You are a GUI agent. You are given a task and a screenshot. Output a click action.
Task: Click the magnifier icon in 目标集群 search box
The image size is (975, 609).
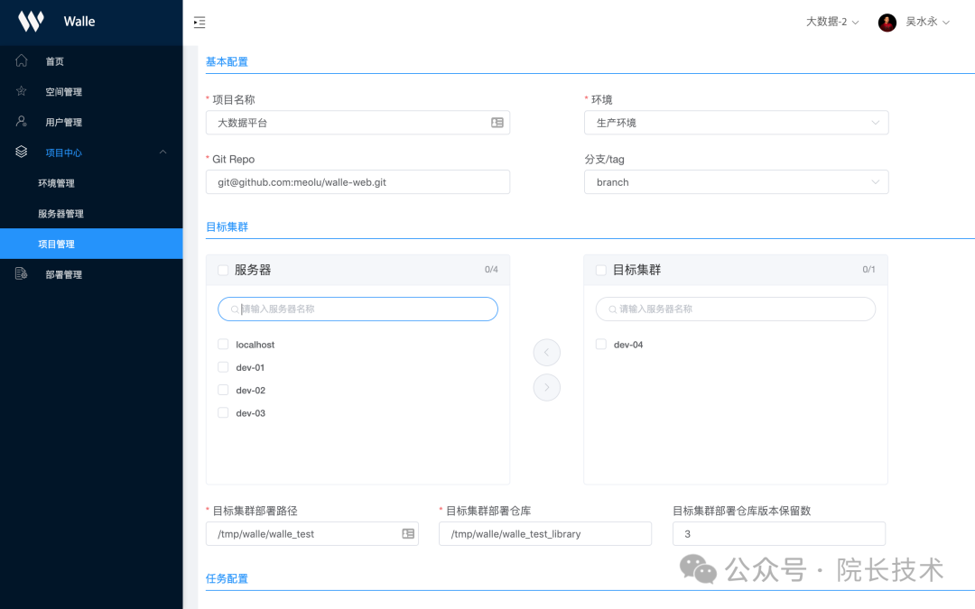click(612, 309)
